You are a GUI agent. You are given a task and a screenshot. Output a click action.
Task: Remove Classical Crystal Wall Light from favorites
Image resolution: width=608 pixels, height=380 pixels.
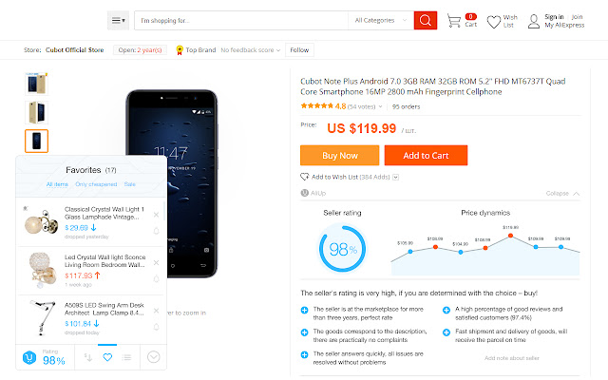157,214
